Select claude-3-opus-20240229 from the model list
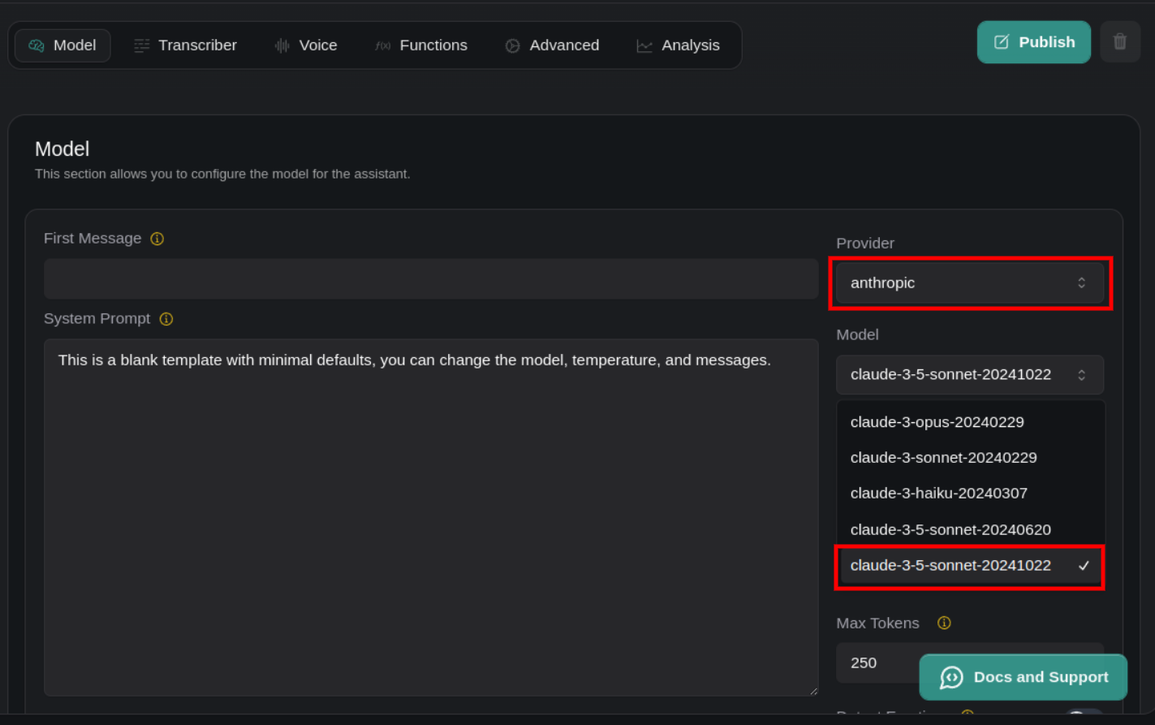The image size is (1155, 725). pos(937,422)
